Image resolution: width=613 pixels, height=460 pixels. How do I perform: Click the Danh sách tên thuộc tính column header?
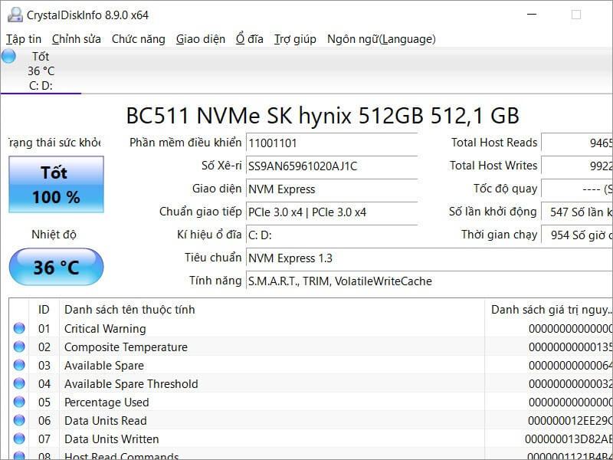(129, 310)
